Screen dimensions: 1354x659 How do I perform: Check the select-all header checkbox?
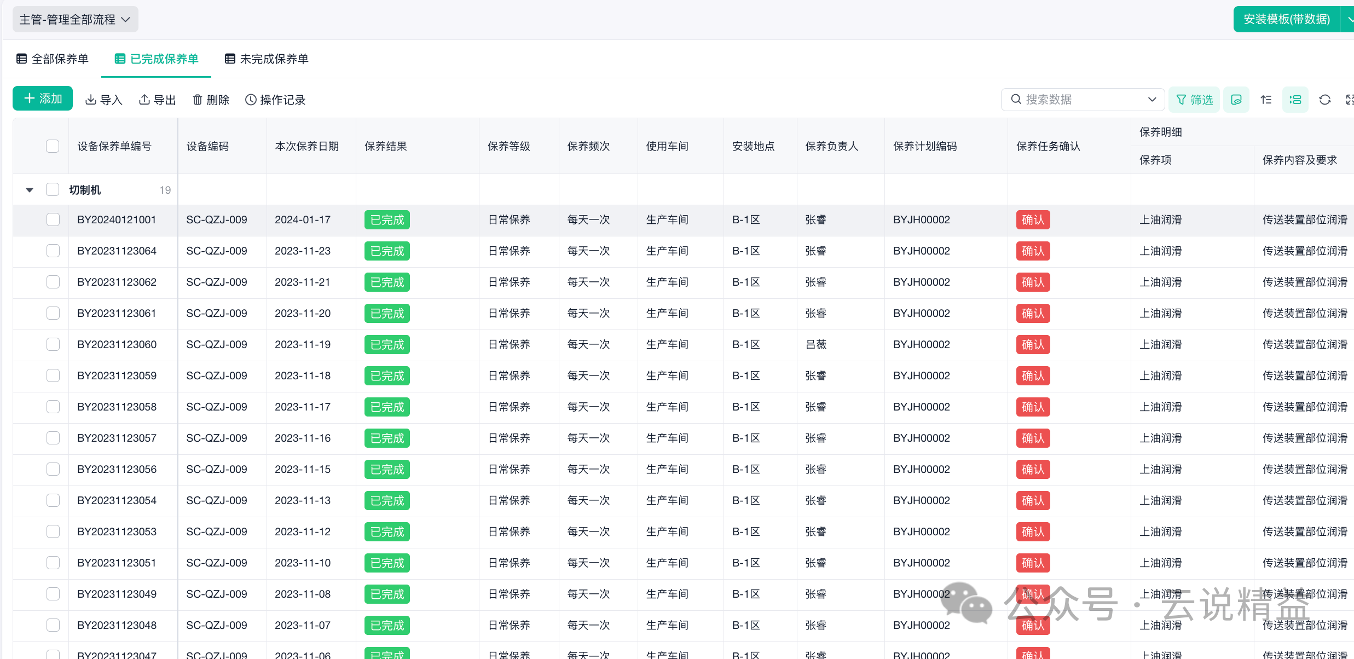pos(53,146)
